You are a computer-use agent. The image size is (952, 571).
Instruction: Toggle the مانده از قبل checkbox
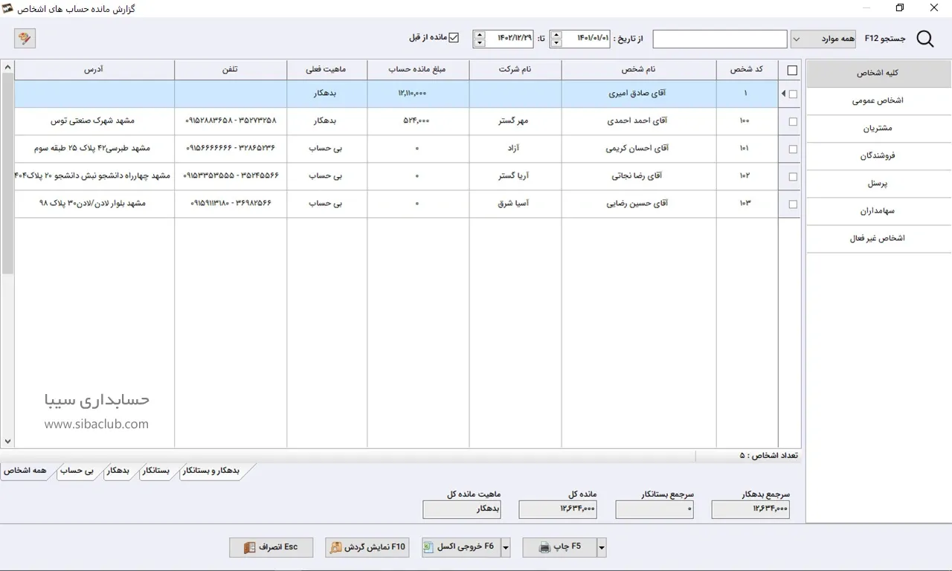click(454, 37)
